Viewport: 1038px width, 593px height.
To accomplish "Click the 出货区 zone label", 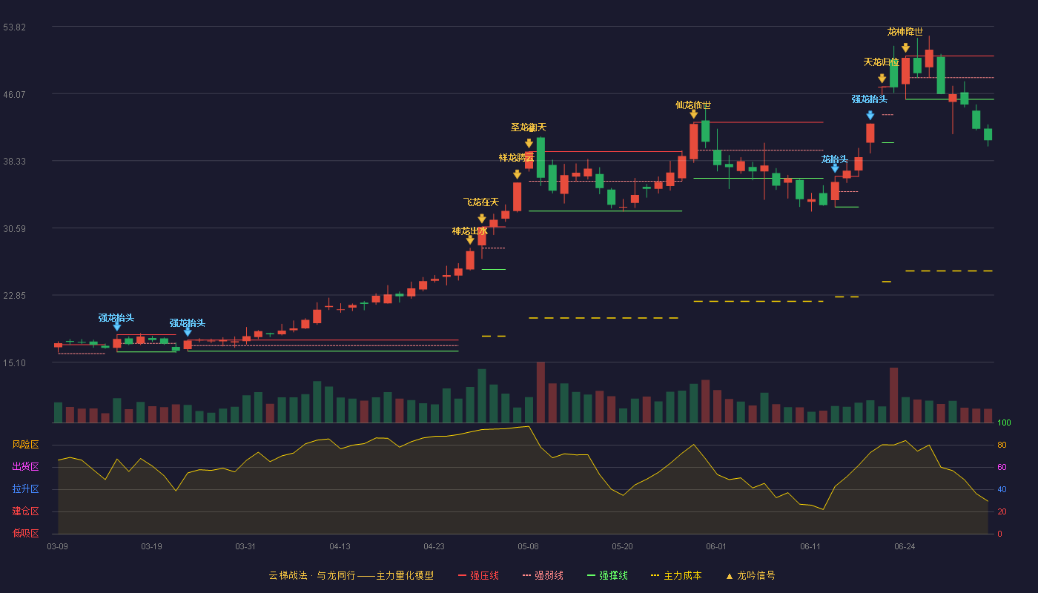I will tap(25, 467).
